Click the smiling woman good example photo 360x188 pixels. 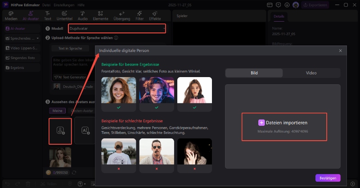(x=119, y=90)
